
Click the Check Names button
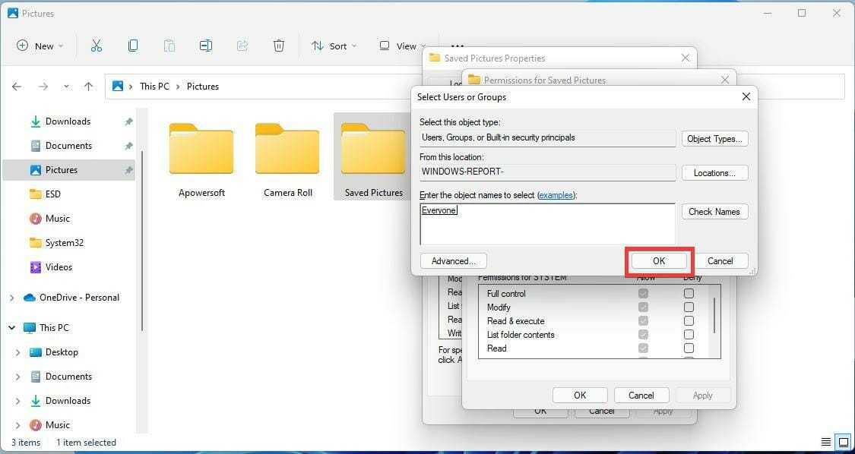[714, 212]
